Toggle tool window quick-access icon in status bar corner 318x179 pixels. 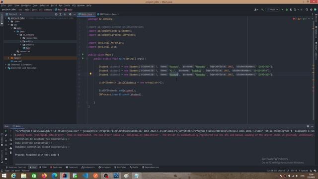coord(2,171)
